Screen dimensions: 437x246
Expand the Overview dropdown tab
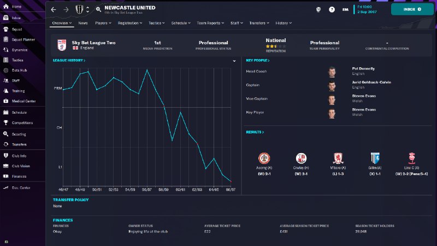[62, 23]
